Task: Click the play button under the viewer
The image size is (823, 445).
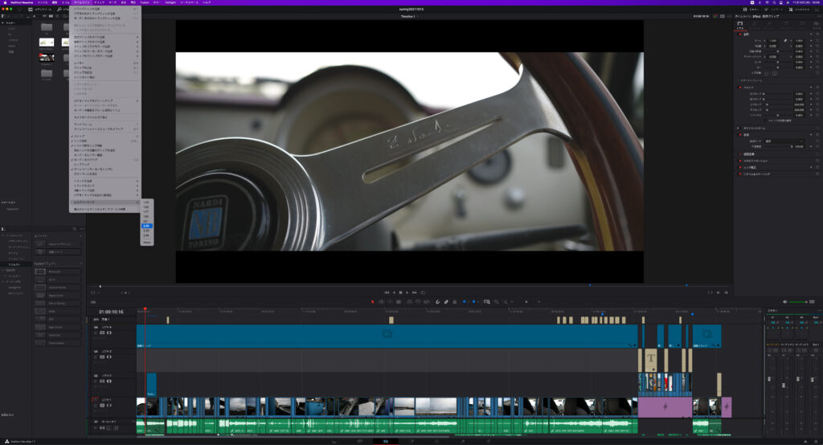Action: [408, 292]
